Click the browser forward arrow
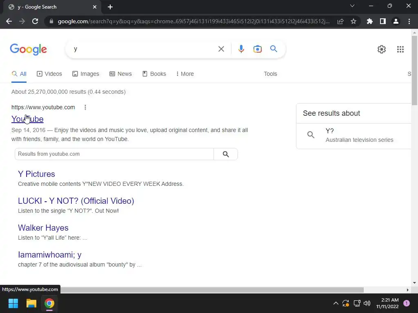This screenshot has width=418, height=313. pos(22,21)
